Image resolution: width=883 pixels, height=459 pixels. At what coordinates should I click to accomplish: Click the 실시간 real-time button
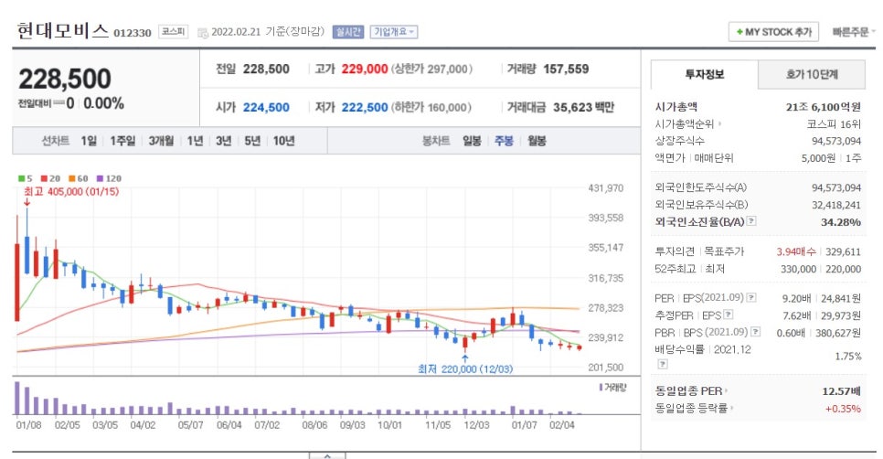coord(348,32)
